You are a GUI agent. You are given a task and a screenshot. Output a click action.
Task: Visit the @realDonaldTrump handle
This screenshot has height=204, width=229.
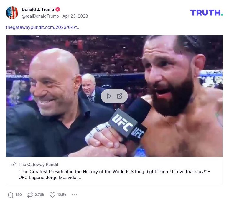40,16
